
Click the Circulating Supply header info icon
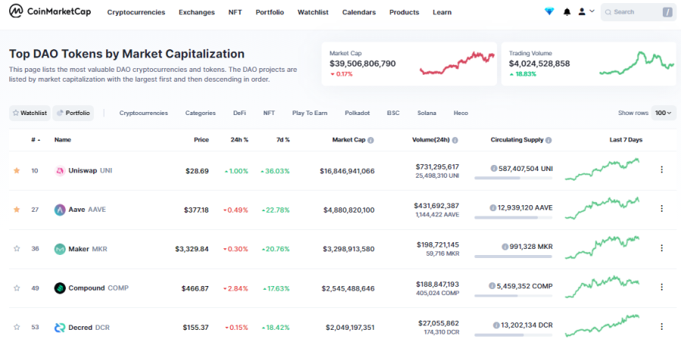click(548, 140)
